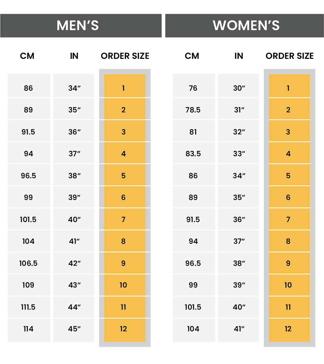The height and width of the screenshot is (364, 324).
Task: Select women's order size 11 cell
Action: click(289, 307)
